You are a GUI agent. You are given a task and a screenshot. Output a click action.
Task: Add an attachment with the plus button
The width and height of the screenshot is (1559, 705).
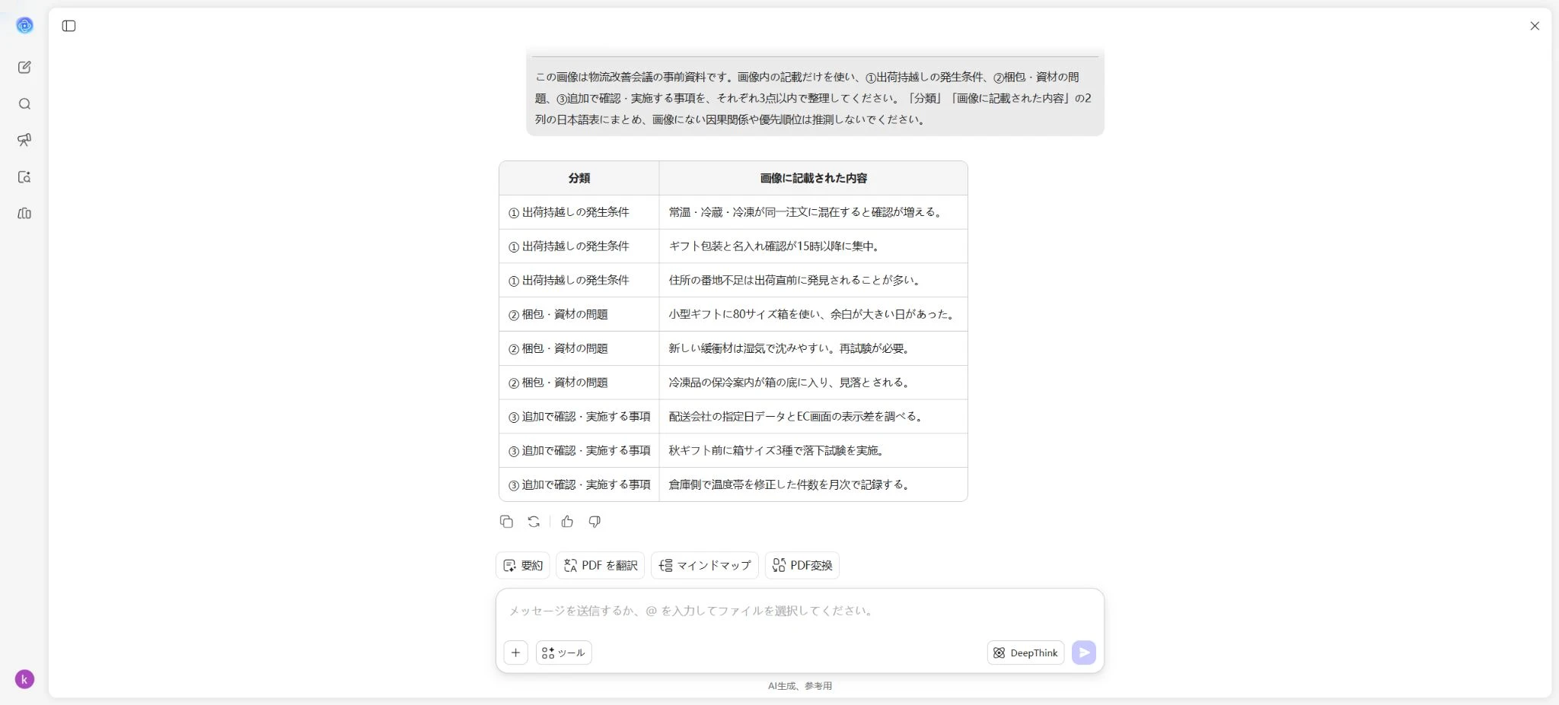(515, 653)
